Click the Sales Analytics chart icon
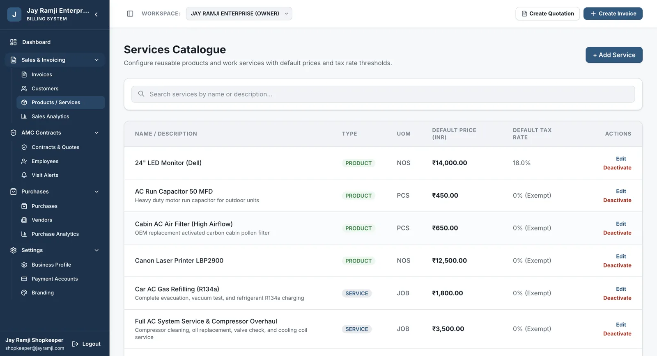This screenshot has height=356, width=657. (x=24, y=116)
